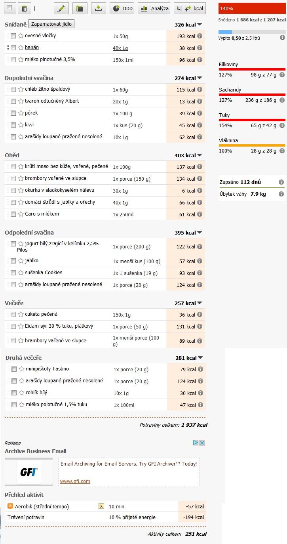Check the box beside pórek
The image size is (287, 544).
13,113
